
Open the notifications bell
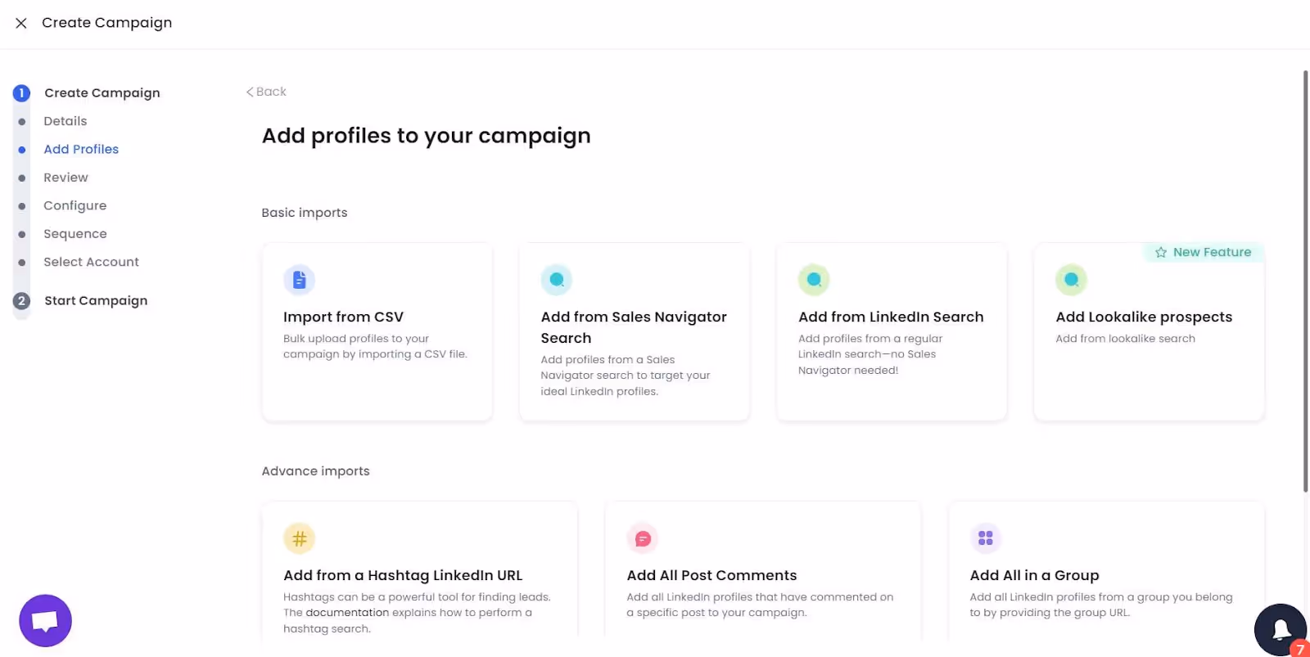tap(1281, 629)
